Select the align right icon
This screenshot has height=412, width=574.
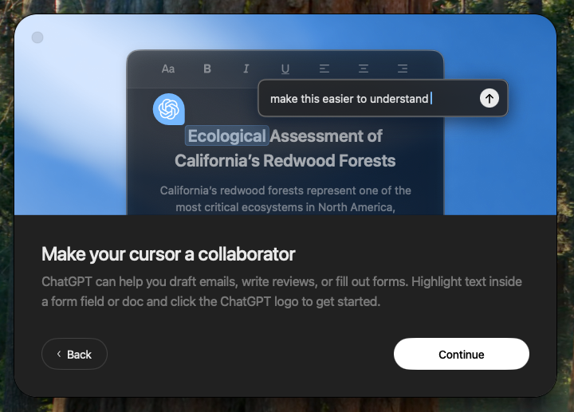[x=403, y=69]
